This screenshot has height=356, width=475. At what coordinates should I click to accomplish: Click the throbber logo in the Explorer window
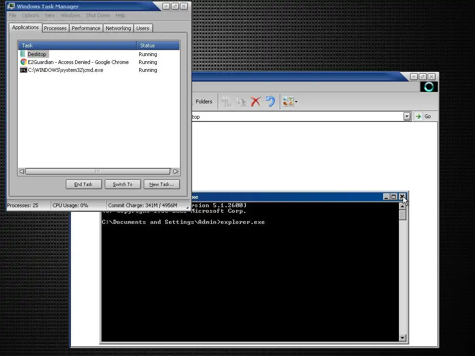click(x=429, y=87)
